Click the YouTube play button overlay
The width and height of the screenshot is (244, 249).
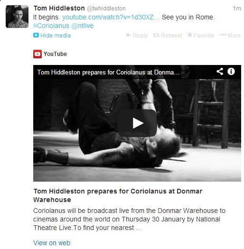click(x=137, y=123)
